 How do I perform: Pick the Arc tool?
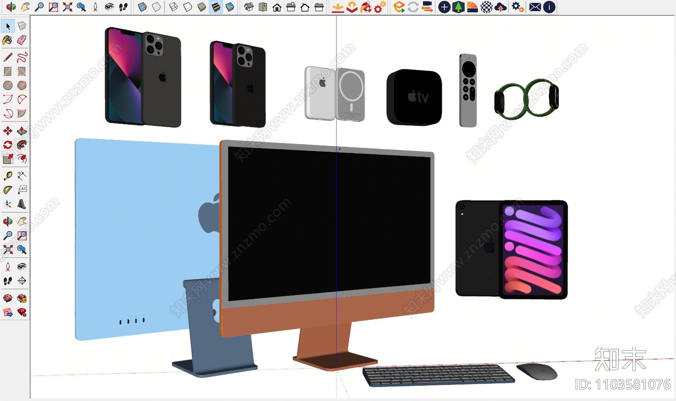(8, 99)
